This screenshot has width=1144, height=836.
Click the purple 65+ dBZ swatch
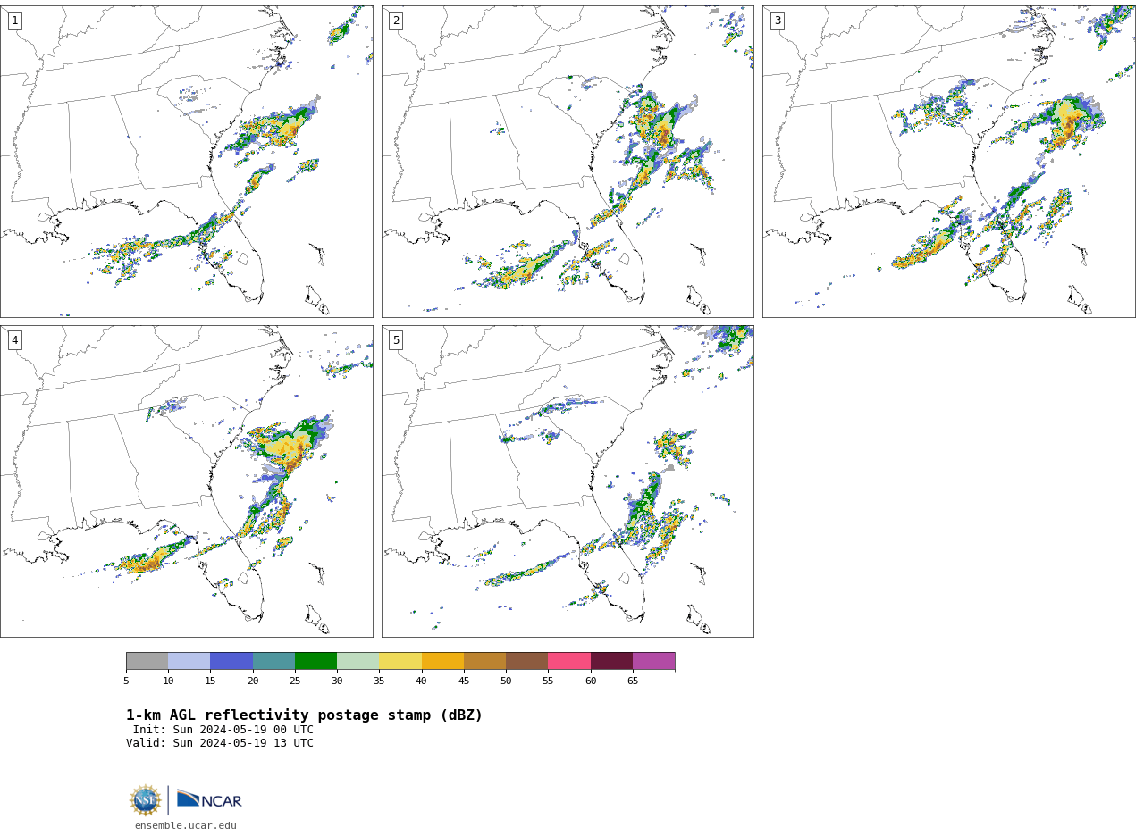[x=653, y=661]
